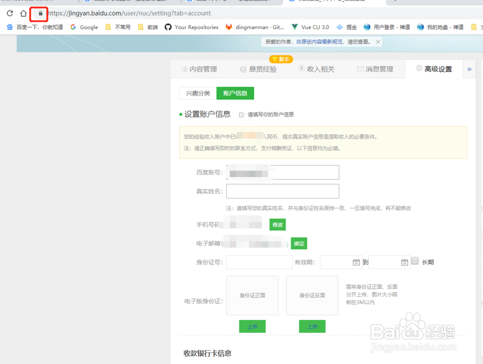Click the envelope icon beside 消息管理

[359, 69]
